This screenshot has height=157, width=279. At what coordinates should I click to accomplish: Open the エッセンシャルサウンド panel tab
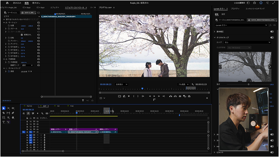tap(255, 9)
